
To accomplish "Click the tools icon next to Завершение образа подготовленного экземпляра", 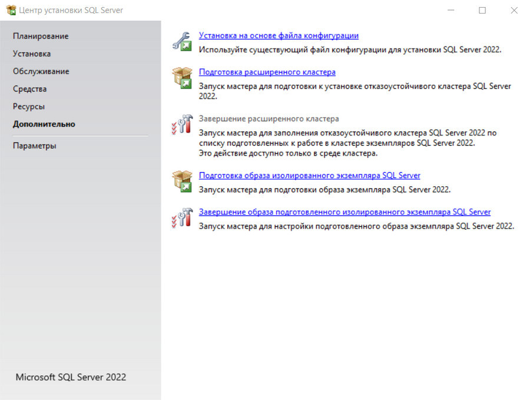I will [182, 217].
